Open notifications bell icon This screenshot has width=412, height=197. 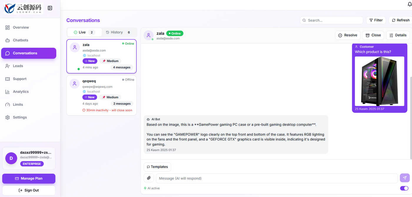click(x=409, y=4)
